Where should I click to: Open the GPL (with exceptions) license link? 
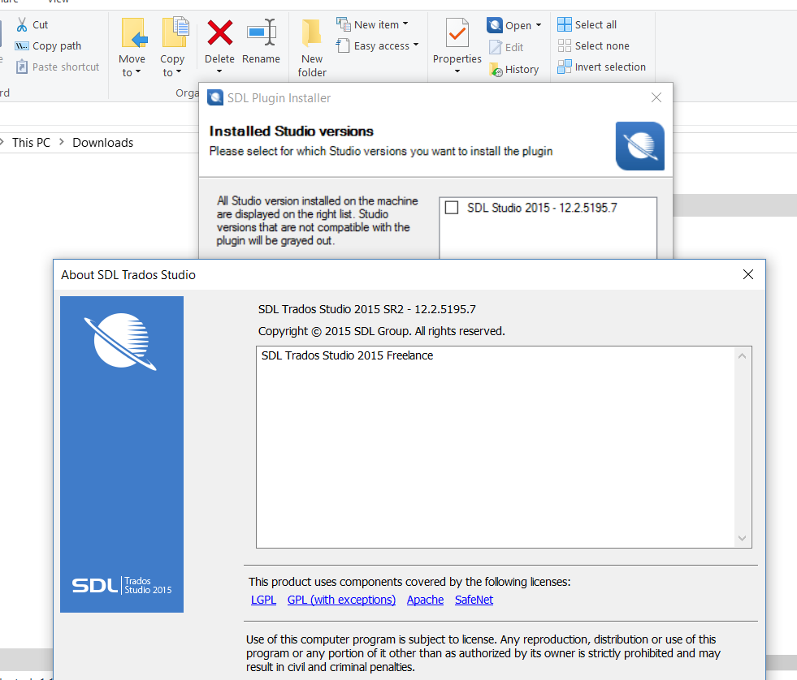(341, 600)
